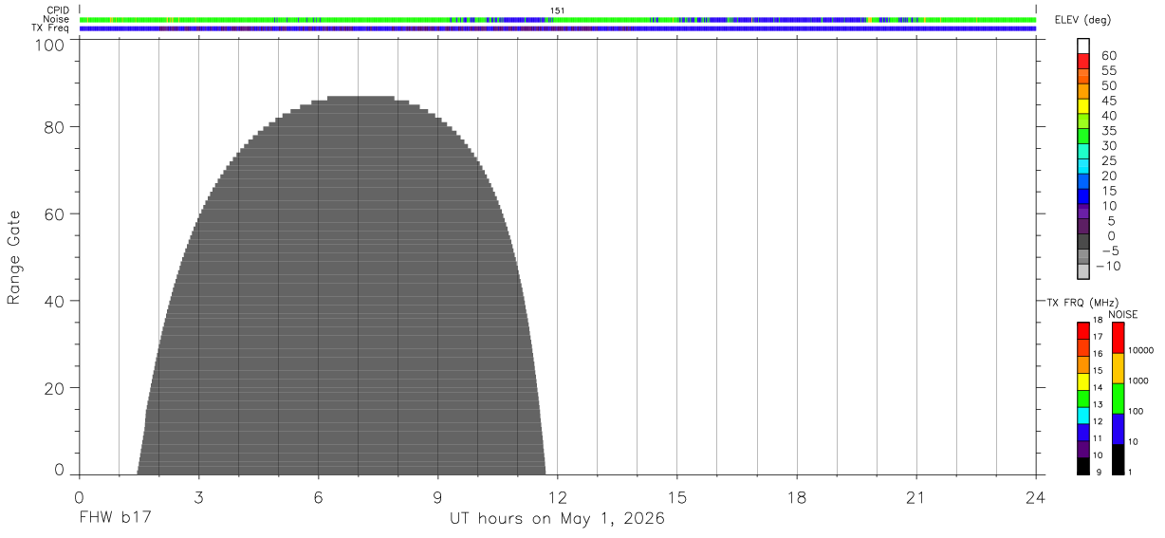Click the blue TX FRQ swatch between 11 and 12

point(1082,433)
